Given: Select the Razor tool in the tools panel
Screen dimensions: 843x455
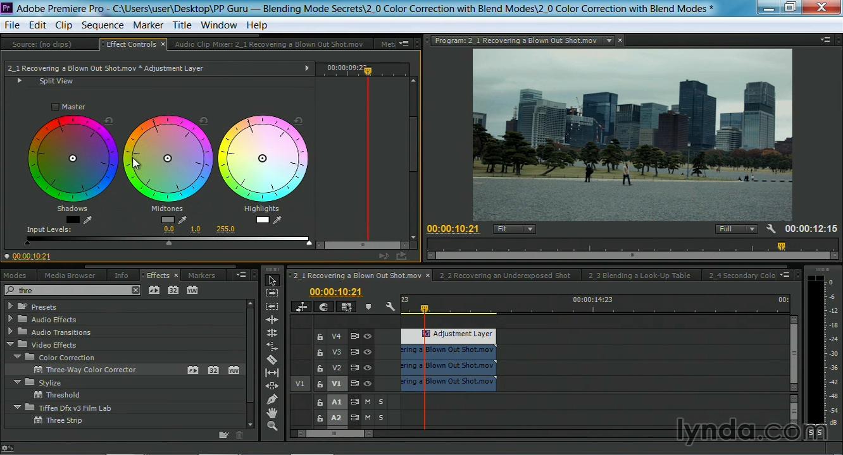Looking at the screenshot, I should point(272,360).
